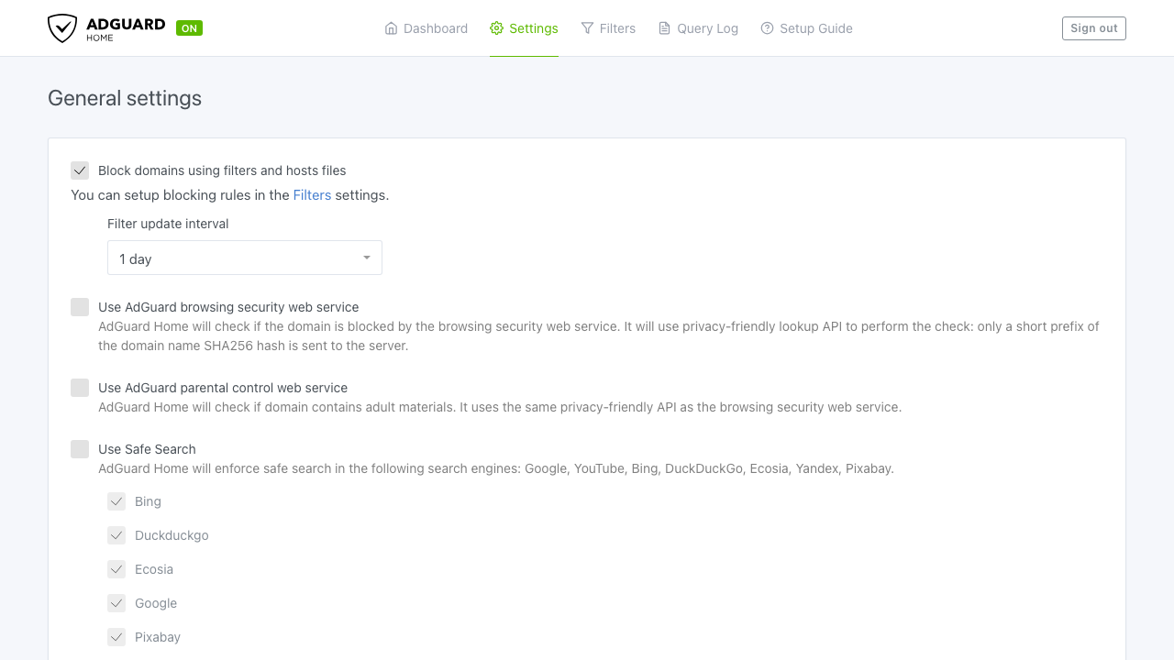Image resolution: width=1174 pixels, height=660 pixels.
Task: Click the browsing security description text
Action: point(599,336)
